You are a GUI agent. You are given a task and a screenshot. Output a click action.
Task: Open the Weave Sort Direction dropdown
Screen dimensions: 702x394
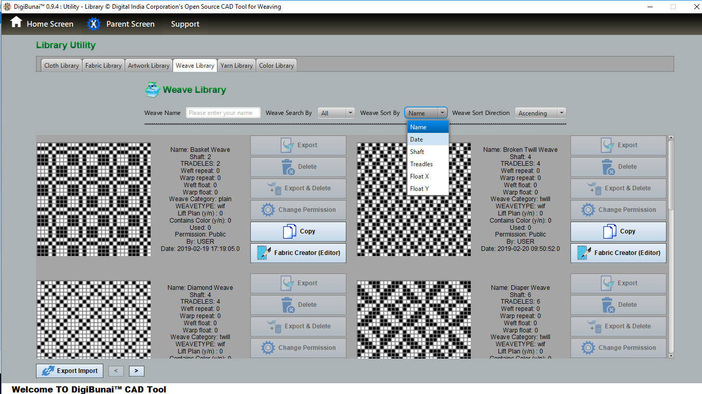click(x=540, y=113)
